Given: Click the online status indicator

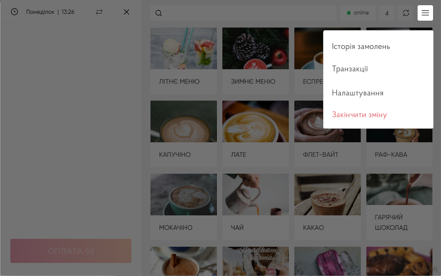Looking at the screenshot, I should (358, 13).
